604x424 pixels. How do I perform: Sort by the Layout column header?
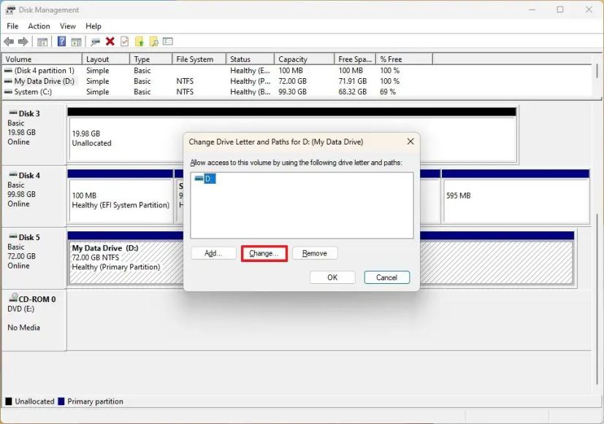click(106, 59)
